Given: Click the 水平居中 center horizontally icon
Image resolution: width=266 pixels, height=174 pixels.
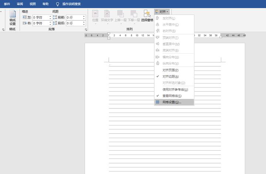Looking at the screenshot, I should coord(157,24).
